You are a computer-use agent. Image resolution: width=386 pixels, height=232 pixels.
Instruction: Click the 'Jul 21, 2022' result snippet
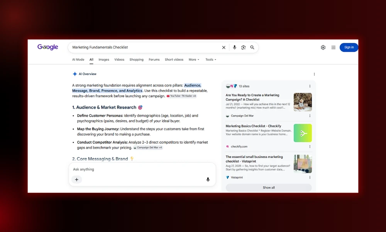(x=258, y=106)
